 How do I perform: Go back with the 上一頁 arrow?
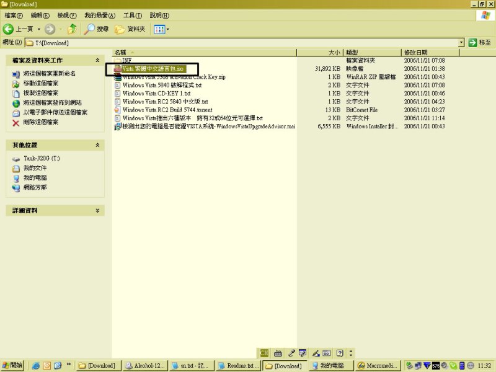18,29
